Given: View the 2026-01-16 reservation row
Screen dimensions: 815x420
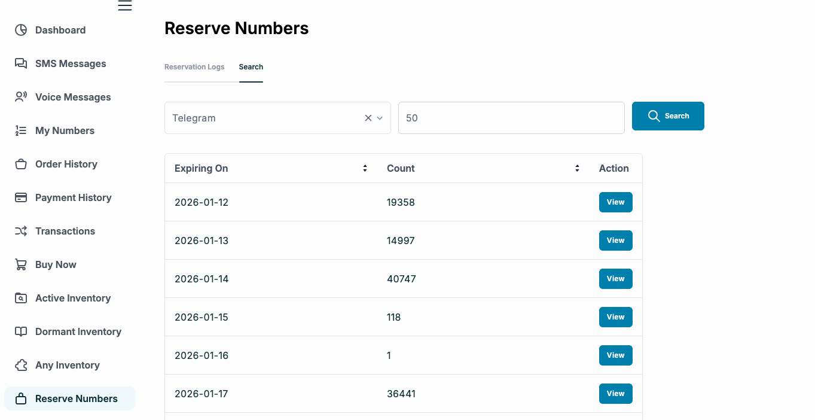Looking at the screenshot, I should pos(615,355).
